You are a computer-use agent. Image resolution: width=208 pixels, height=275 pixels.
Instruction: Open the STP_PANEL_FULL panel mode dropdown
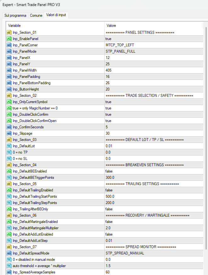154,51
